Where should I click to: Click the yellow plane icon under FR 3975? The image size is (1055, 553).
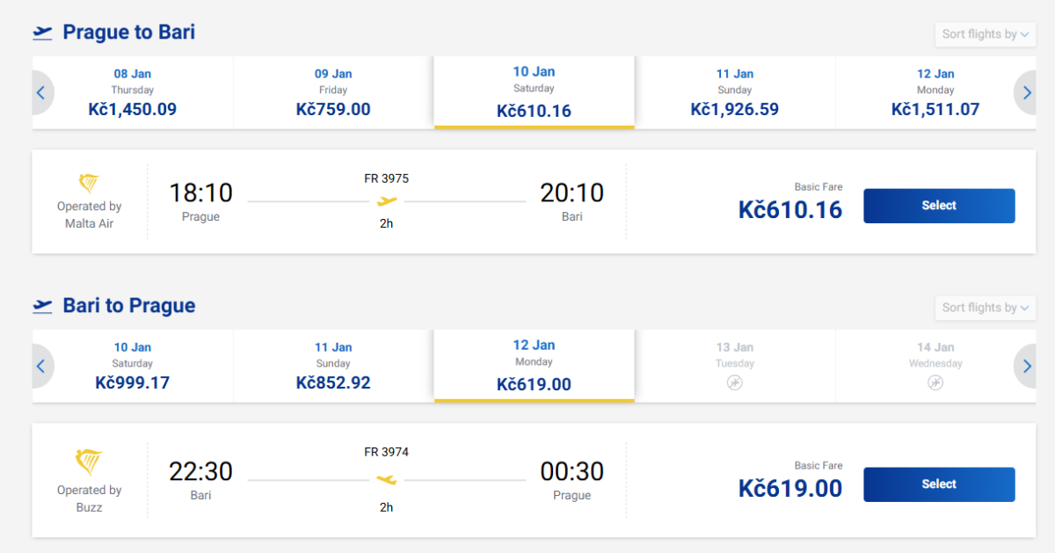click(387, 201)
